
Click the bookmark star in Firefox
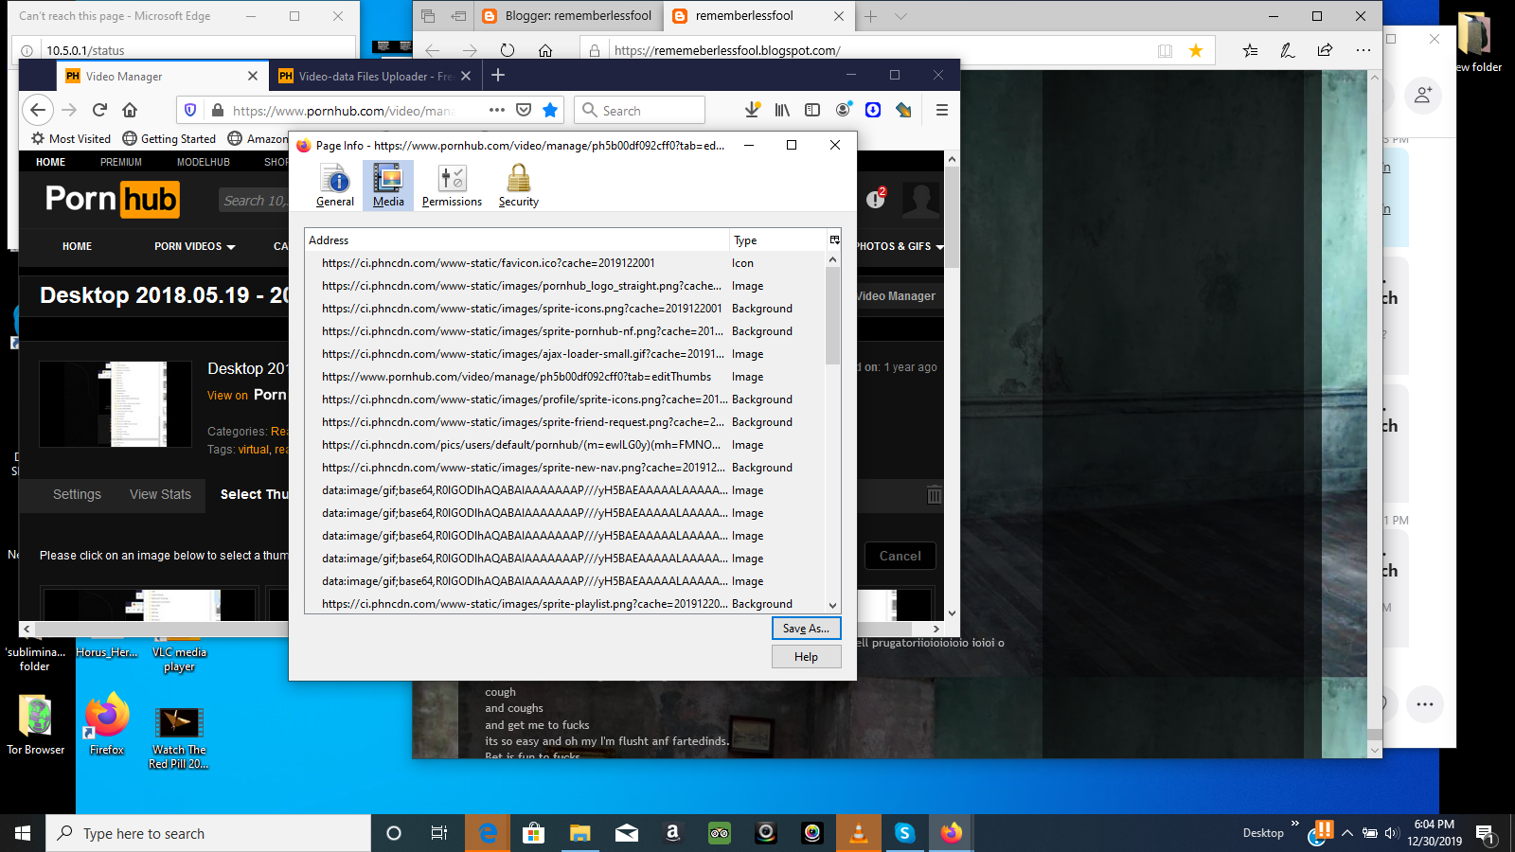point(550,110)
